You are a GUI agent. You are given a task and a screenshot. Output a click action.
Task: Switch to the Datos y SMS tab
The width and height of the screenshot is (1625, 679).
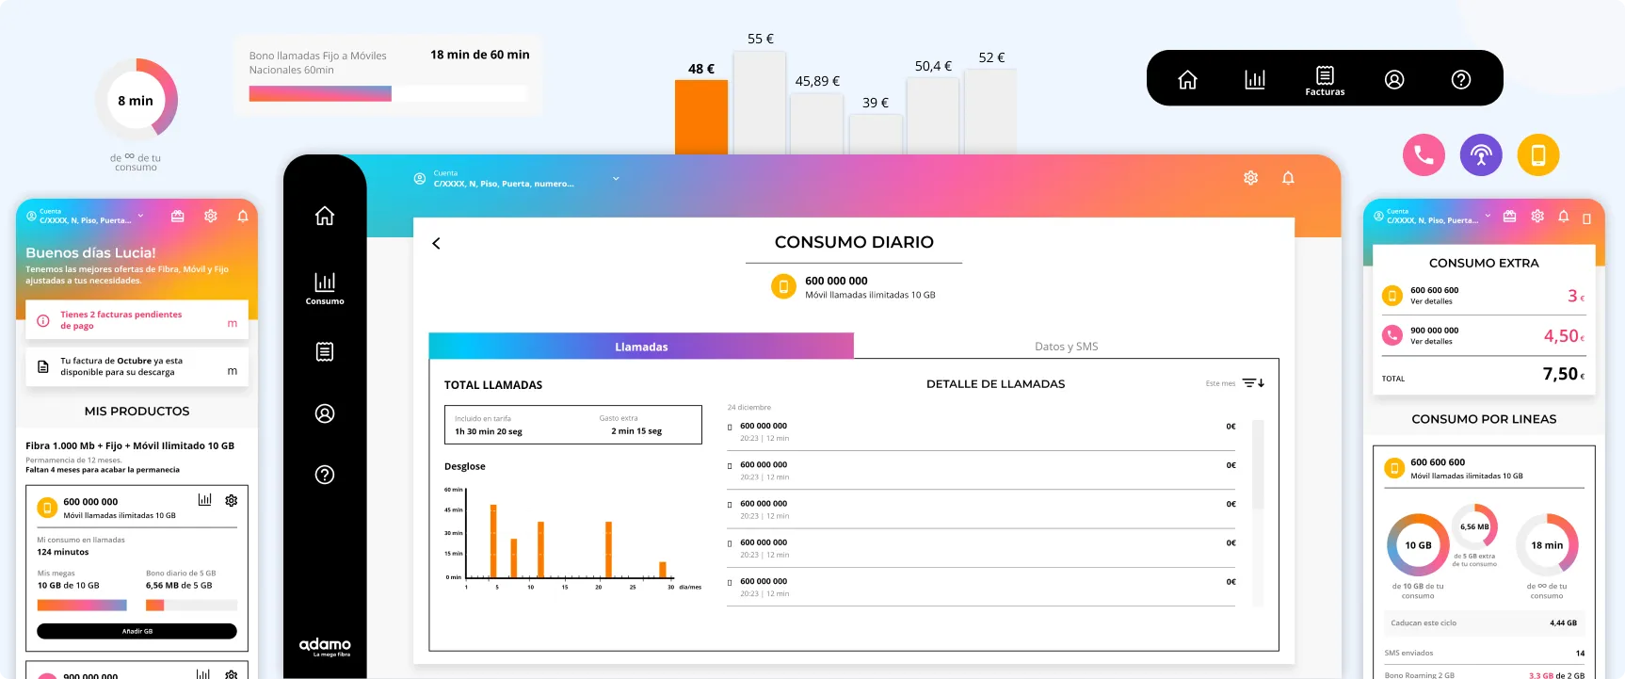pos(1066,346)
